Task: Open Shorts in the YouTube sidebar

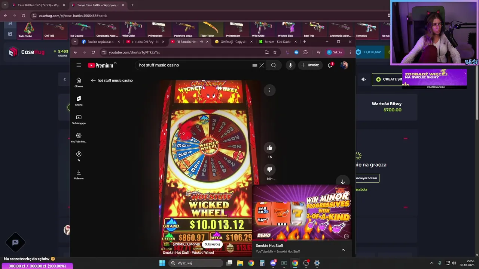Action: (x=79, y=101)
